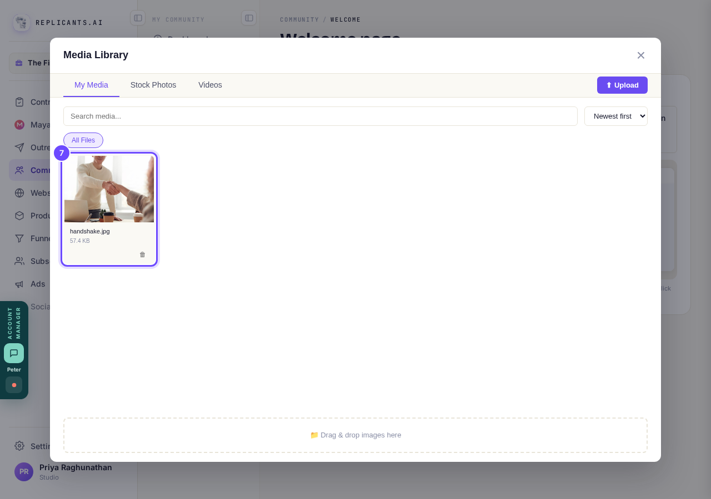
Task: Click the handshake.jpg file name
Action: click(x=90, y=231)
